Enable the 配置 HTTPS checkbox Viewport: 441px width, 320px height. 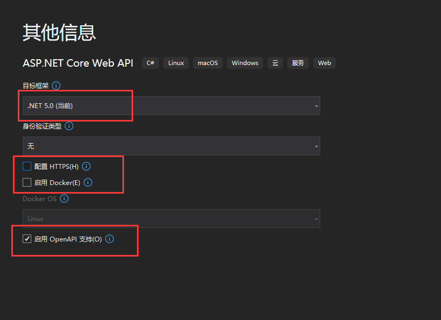tap(27, 166)
